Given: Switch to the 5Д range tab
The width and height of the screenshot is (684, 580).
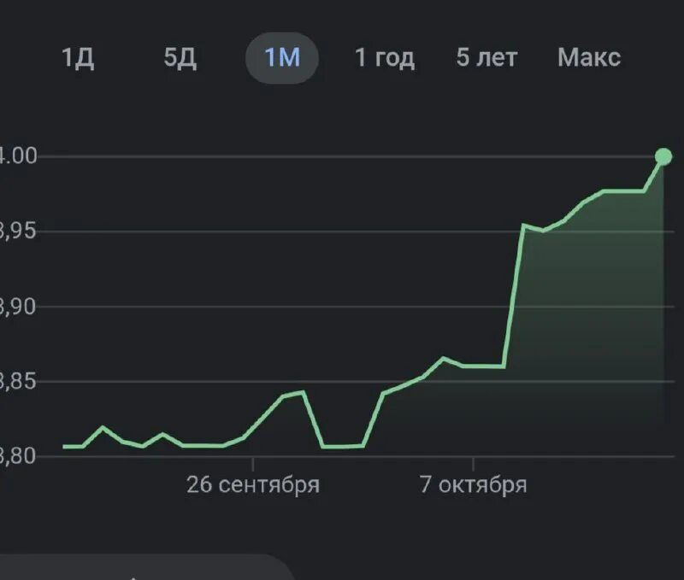Looking at the screenshot, I should 180,57.
